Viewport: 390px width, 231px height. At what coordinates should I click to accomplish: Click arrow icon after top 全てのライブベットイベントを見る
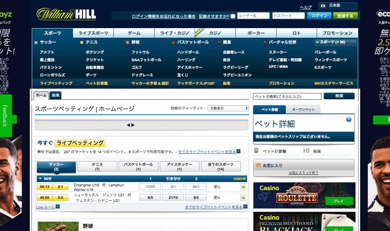[x=238, y=151]
